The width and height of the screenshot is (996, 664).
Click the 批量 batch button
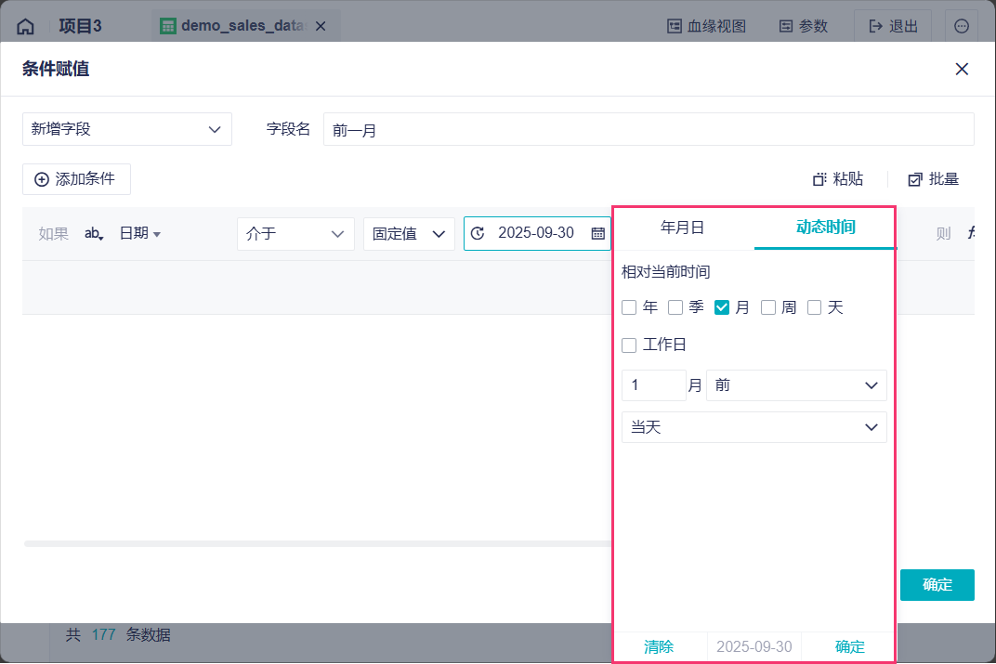pyautogui.click(x=933, y=179)
